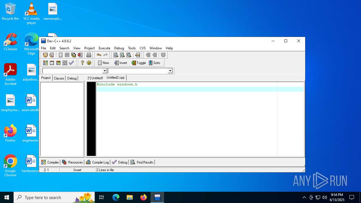The height and width of the screenshot is (203, 361).
Task: Click the Find Again magnifier icon
Action: pyautogui.click(x=129, y=55)
